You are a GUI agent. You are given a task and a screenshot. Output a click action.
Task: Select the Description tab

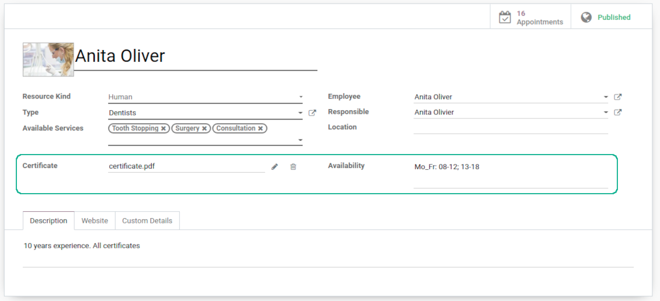coord(48,221)
